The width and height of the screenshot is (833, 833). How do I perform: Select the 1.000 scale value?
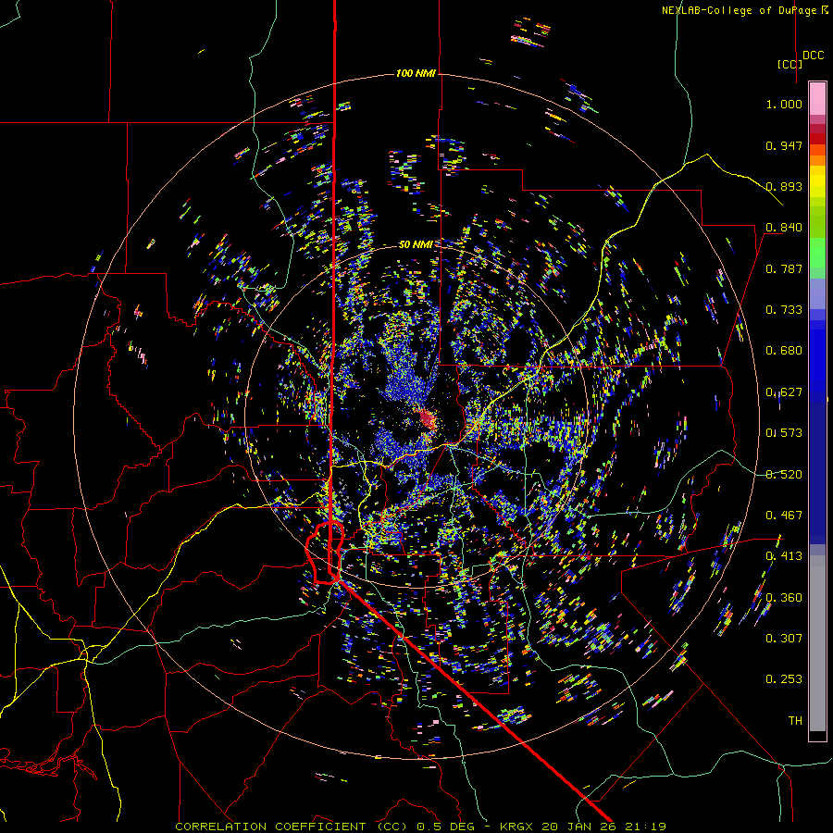point(784,104)
